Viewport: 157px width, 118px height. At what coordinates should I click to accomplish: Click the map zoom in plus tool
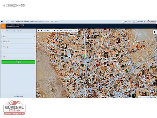click(38, 30)
